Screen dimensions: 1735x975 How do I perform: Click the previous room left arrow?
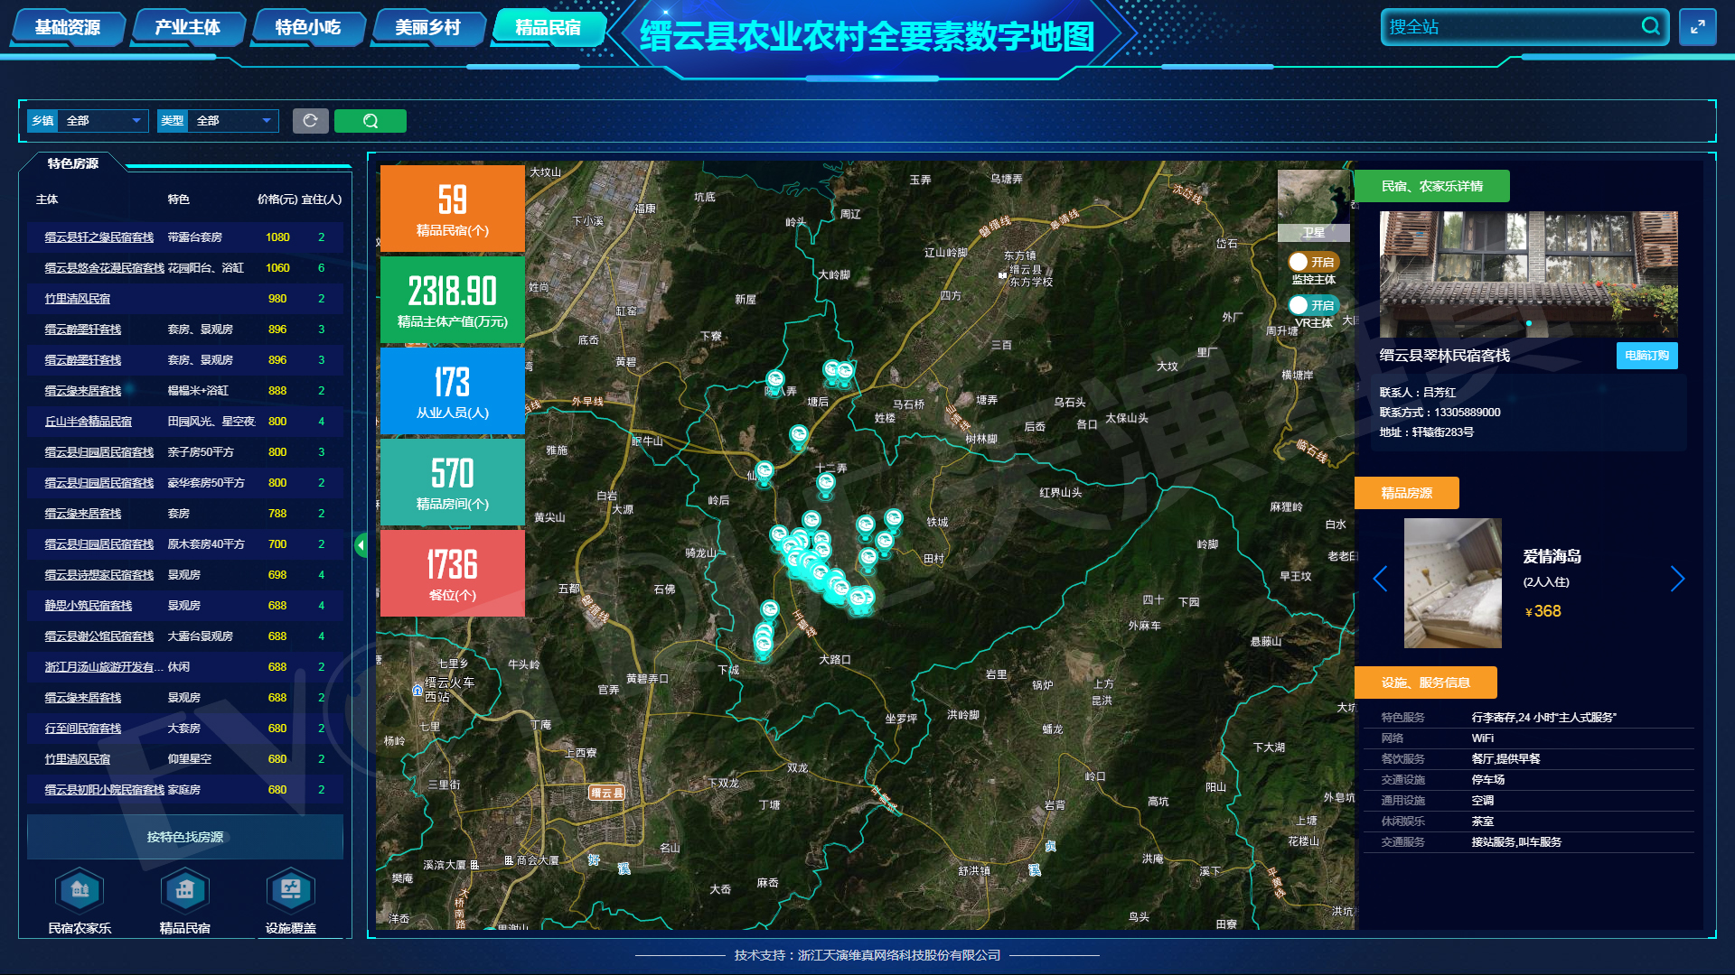(x=1380, y=579)
